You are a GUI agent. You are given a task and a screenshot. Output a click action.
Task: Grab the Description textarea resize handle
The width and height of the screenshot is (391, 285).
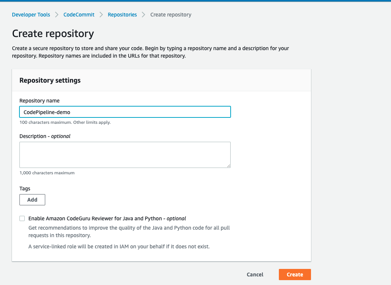click(x=228, y=165)
